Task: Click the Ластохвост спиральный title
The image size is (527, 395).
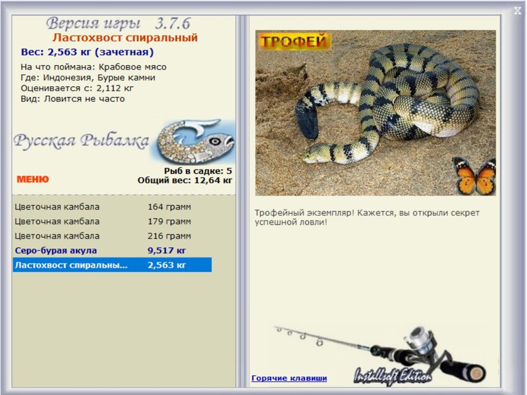Action: tap(125, 38)
